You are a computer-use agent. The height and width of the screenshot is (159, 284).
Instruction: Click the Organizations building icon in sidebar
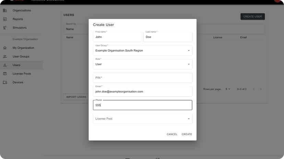[x=5, y=11]
